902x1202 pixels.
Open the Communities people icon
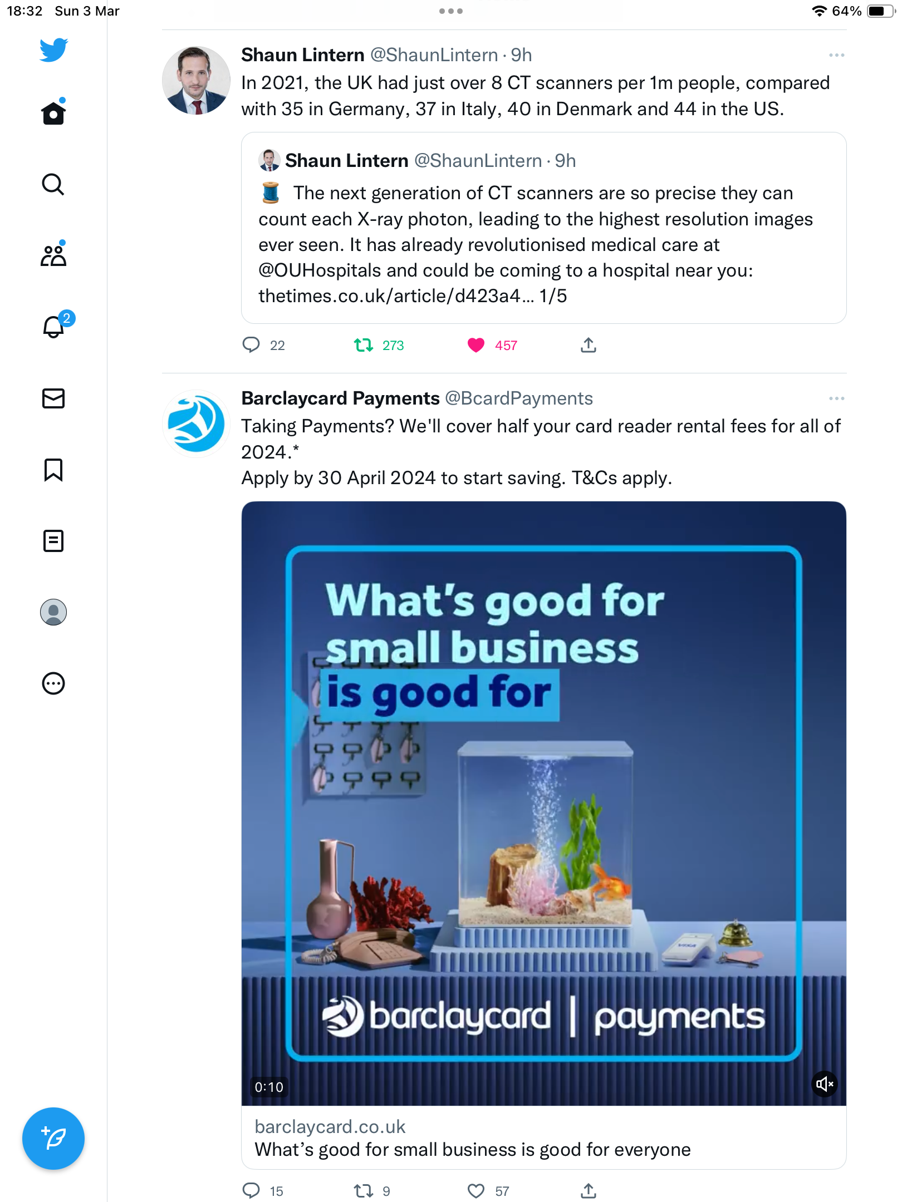pyautogui.click(x=53, y=255)
